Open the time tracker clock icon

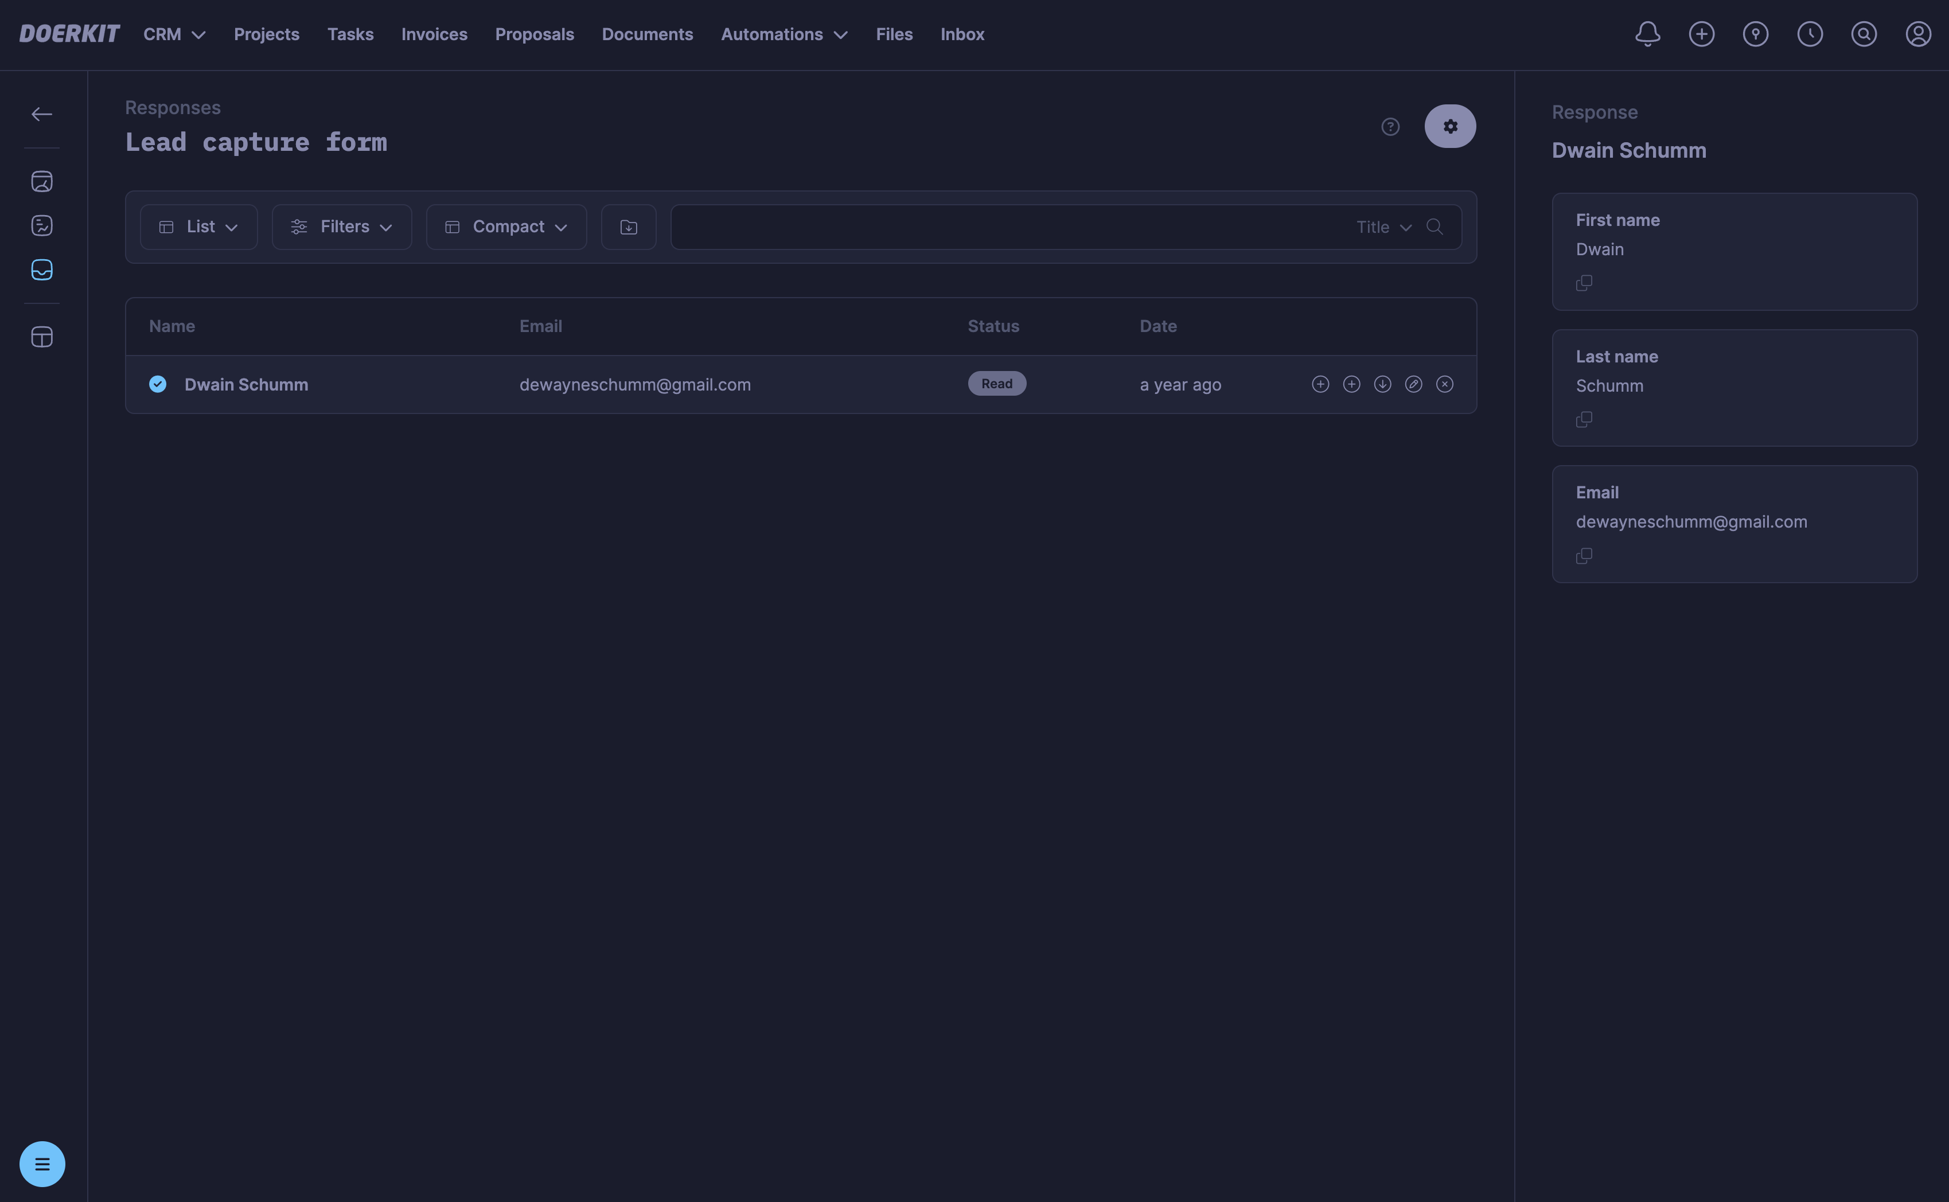coord(1810,34)
